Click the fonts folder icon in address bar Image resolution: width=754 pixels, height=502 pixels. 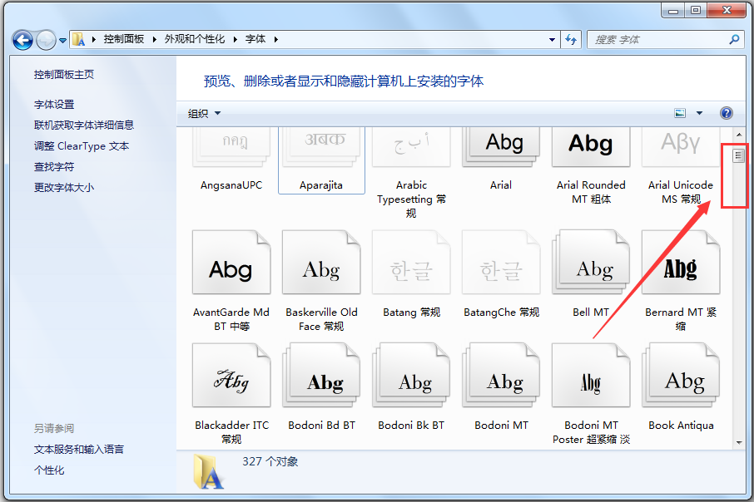click(78, 39)
